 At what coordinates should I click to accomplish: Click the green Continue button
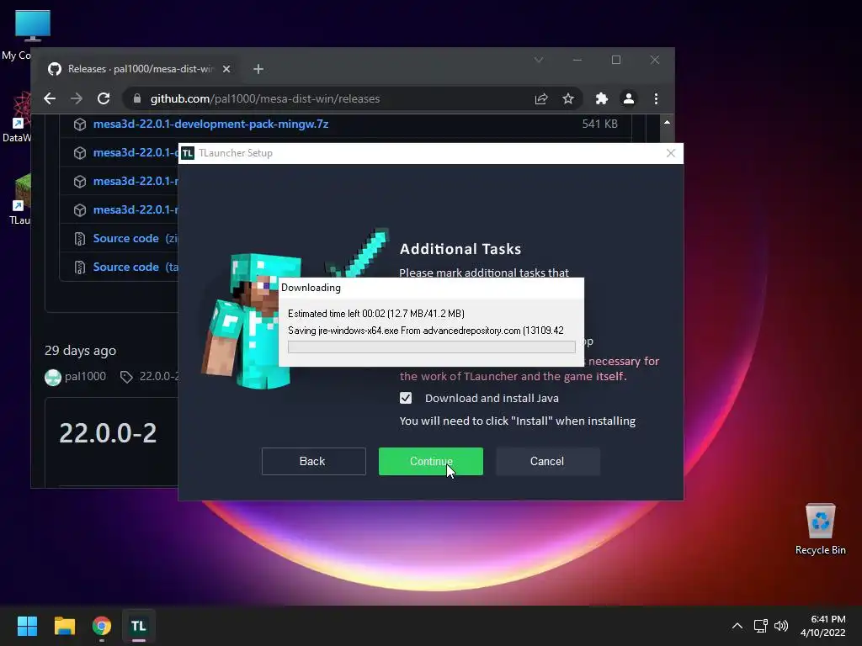tap(431, 462)
